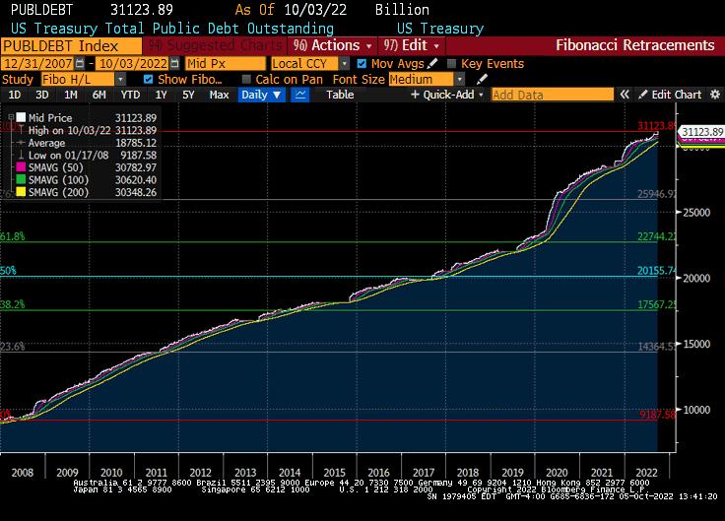Click the SMAVG (100) green swatch
Viewport: 725px width, 521px height.
(x=21, y=179)
